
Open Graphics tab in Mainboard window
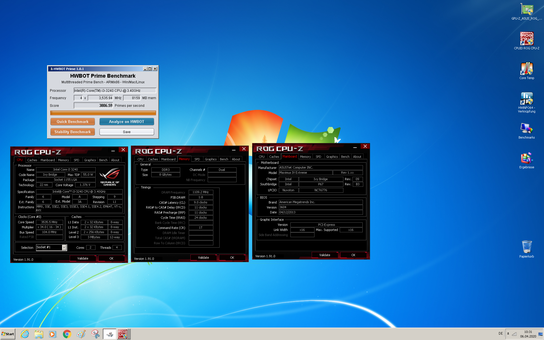[332, 157]
